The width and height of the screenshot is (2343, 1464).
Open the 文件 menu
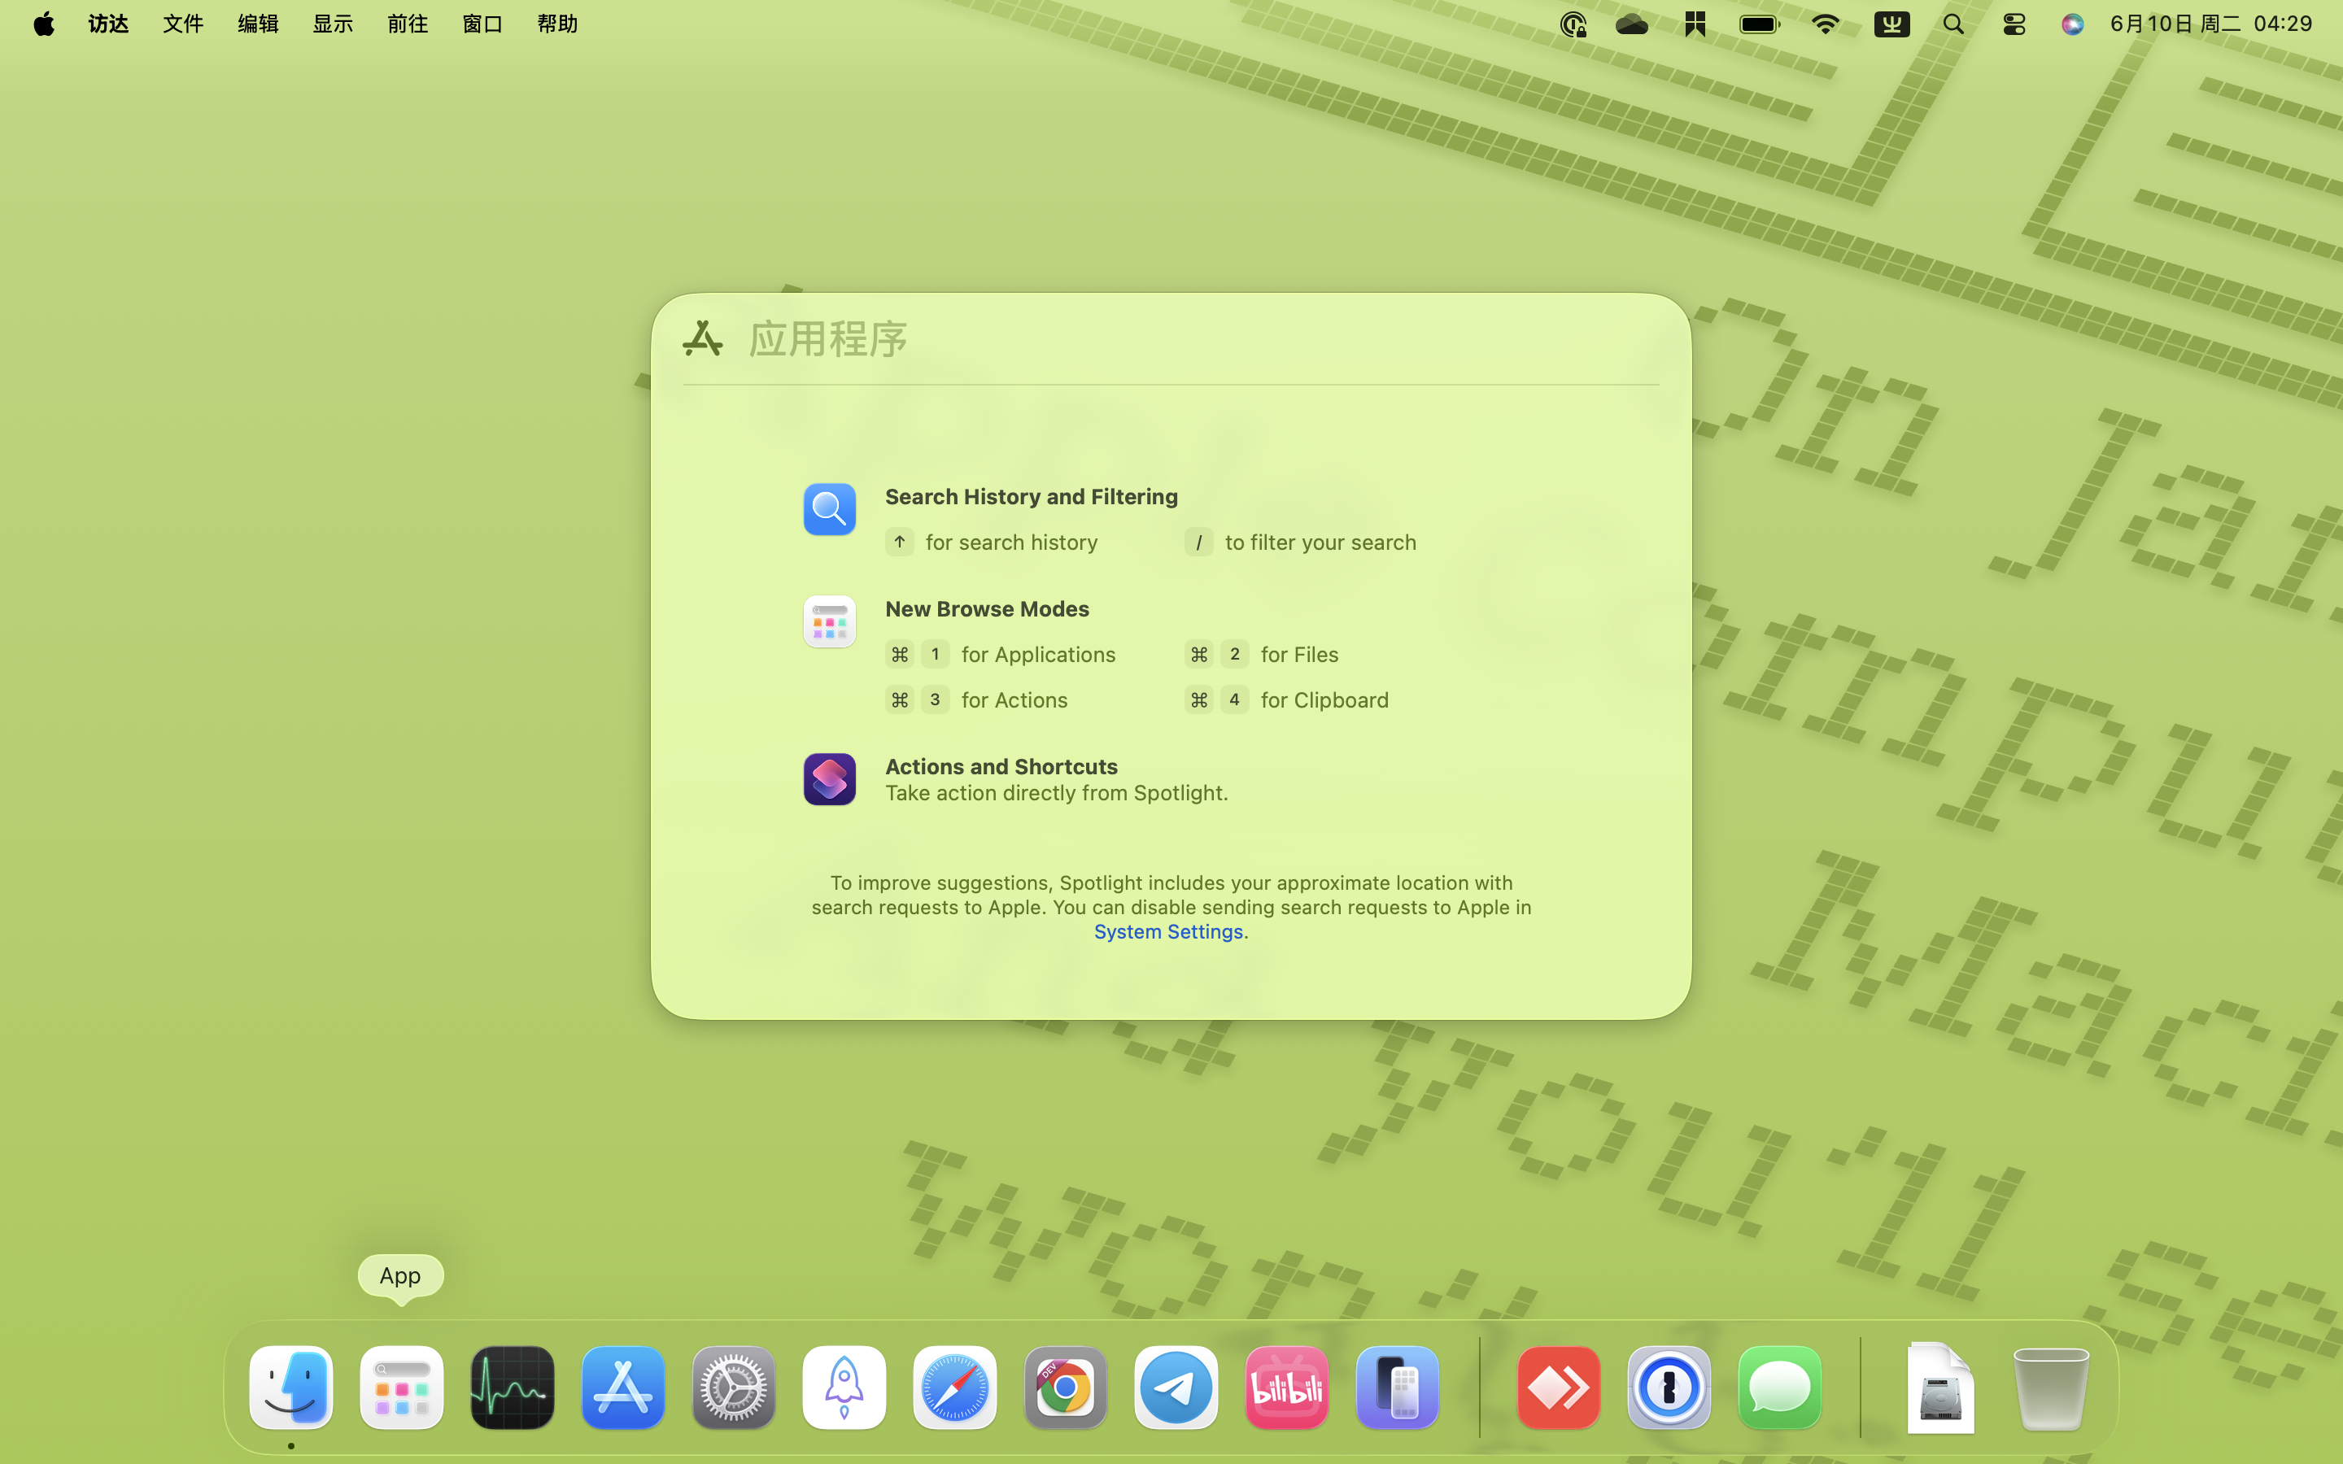(x=182, y=24)
